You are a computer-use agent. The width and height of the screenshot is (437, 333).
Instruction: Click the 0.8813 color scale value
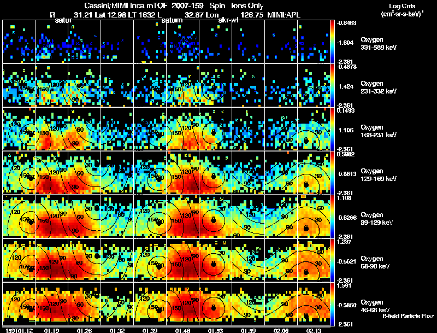pyautogui.click(x=347, y=174)
